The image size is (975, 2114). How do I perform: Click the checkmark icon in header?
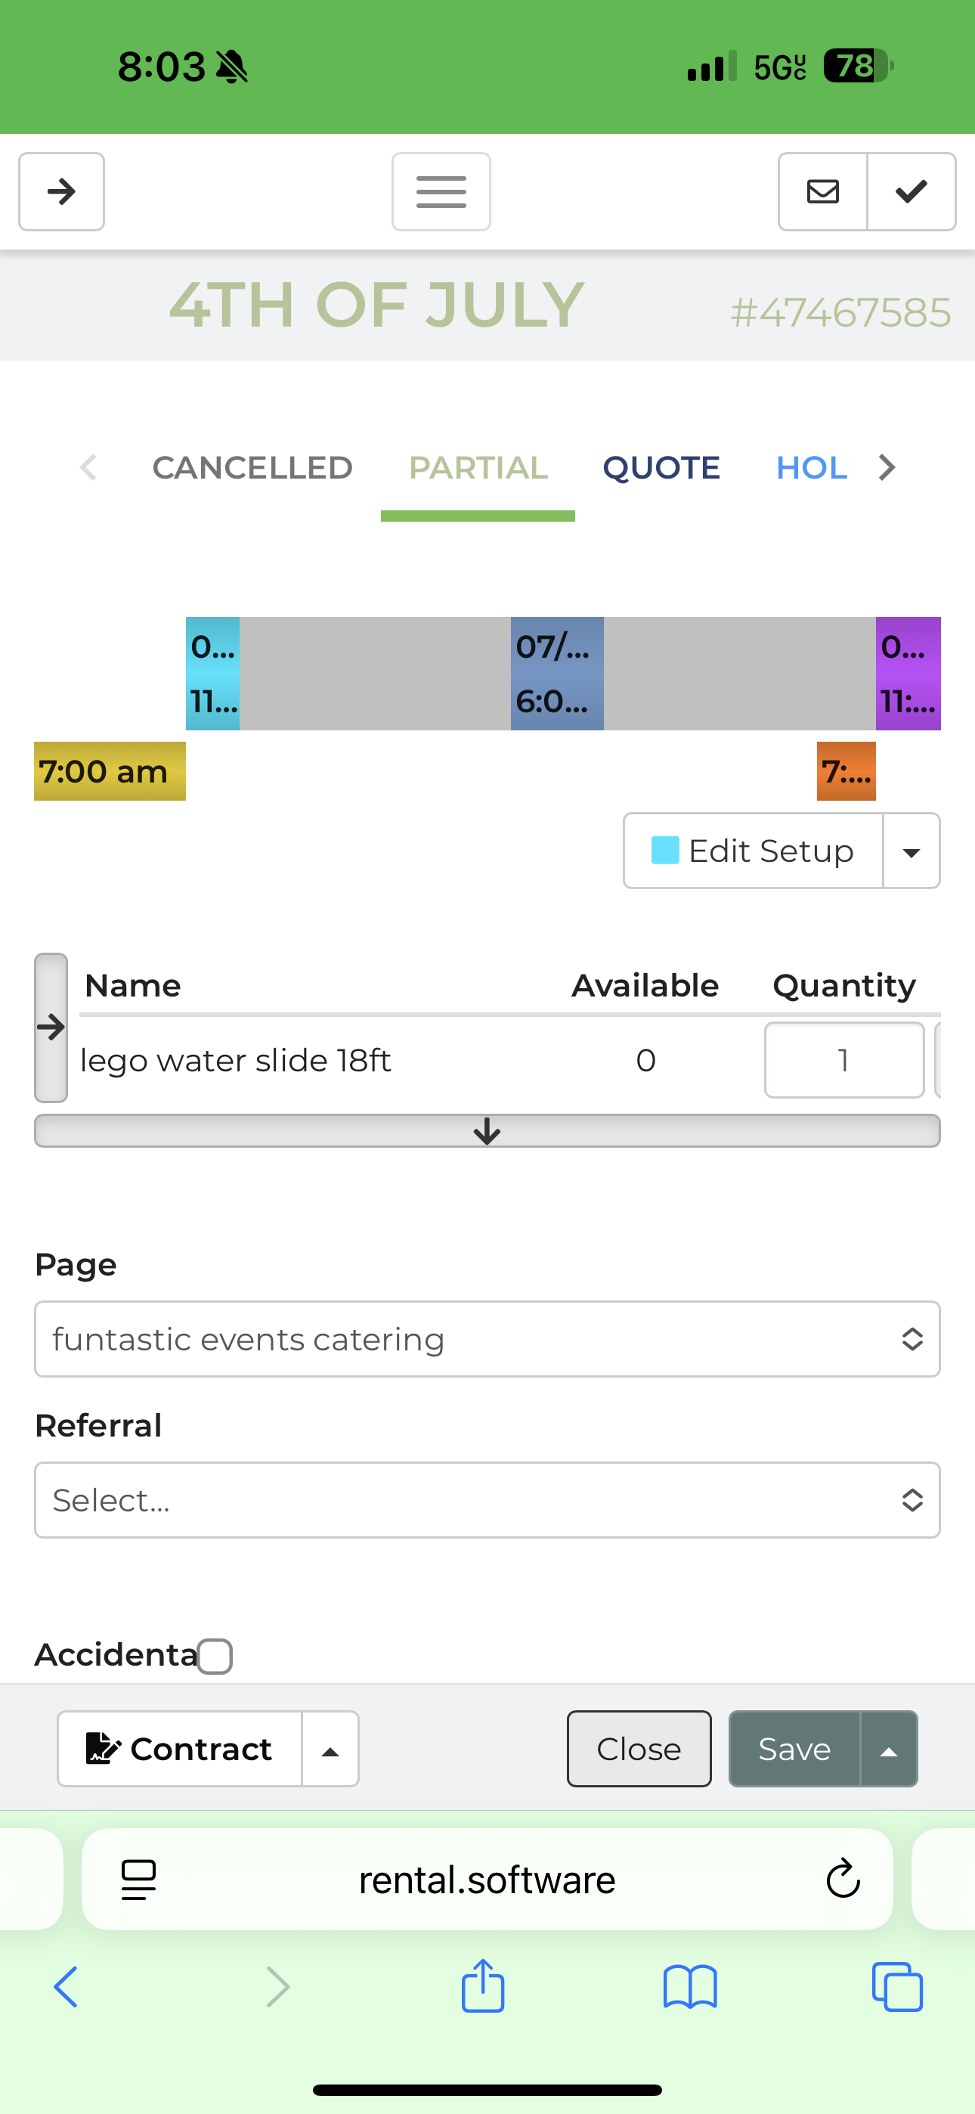tap(911, 191)
